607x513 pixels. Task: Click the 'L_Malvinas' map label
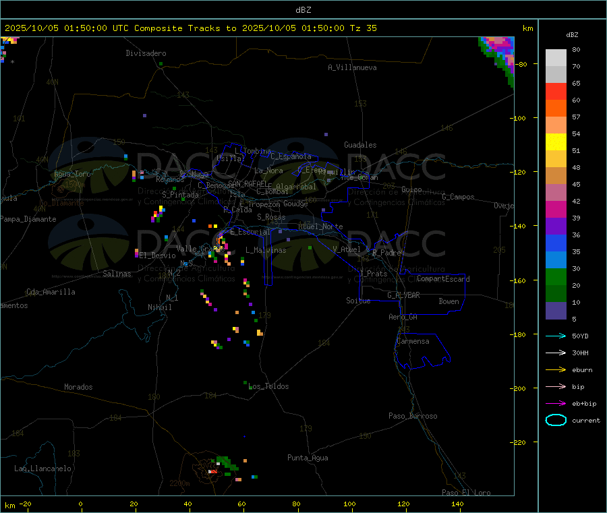coord(266,250)
